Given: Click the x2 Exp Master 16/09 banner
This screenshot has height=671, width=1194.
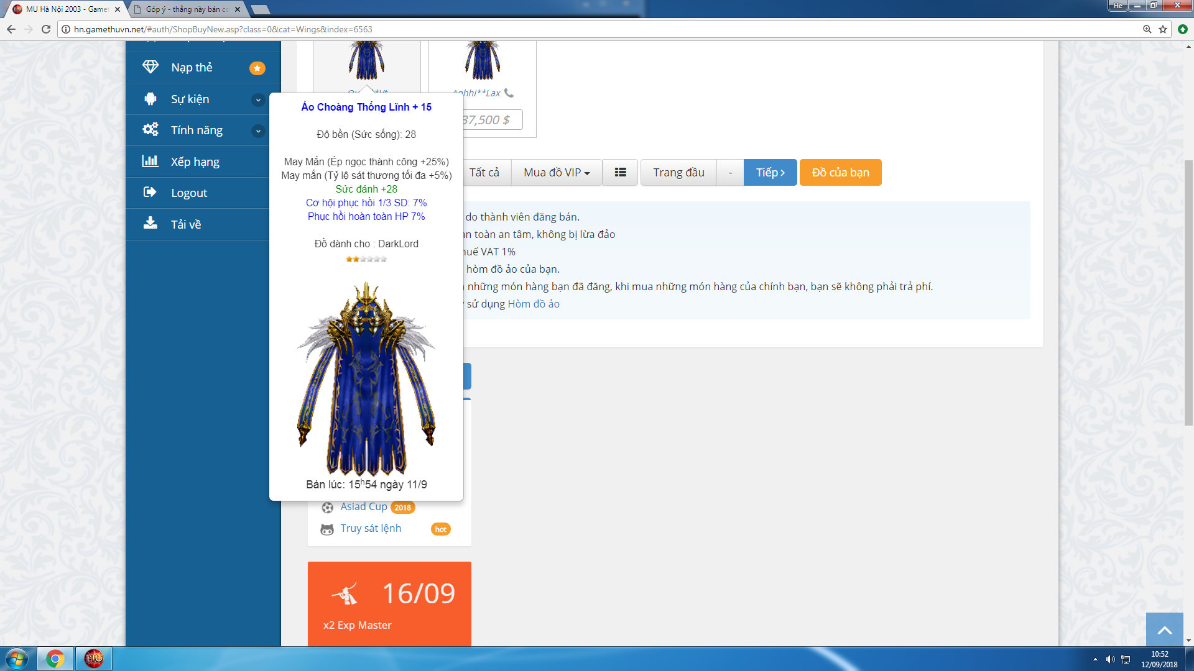Looking at the screenshot, I should [x=389, y=604].
